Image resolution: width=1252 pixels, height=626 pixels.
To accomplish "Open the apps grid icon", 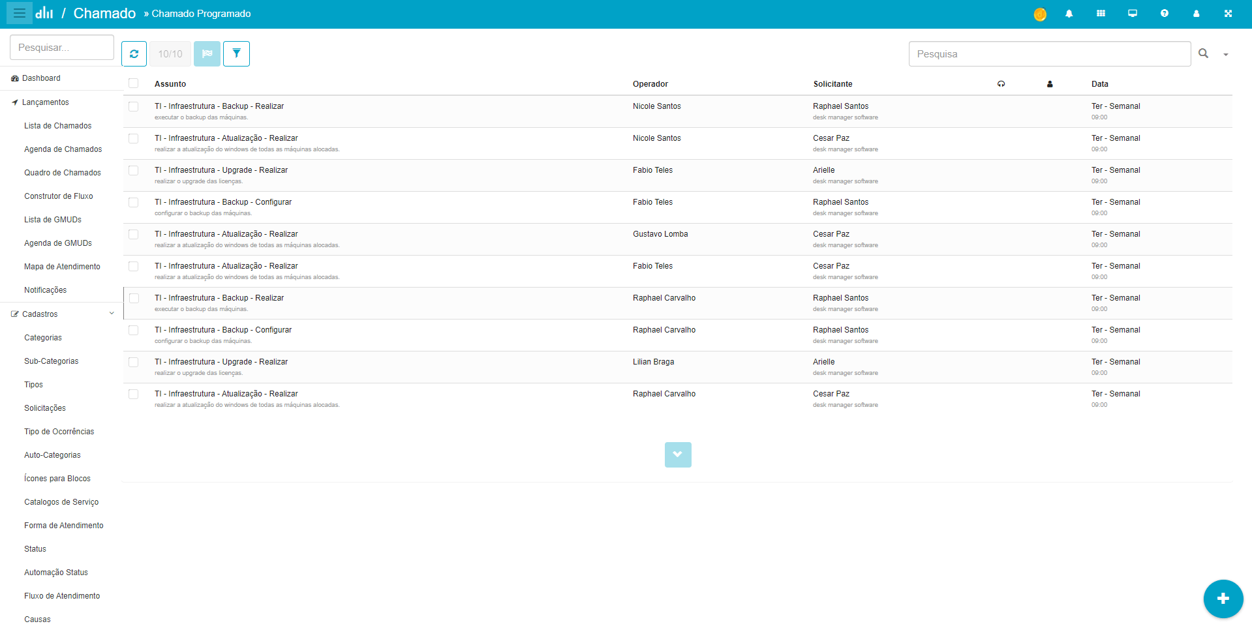I will click(x=1101, y=14).
